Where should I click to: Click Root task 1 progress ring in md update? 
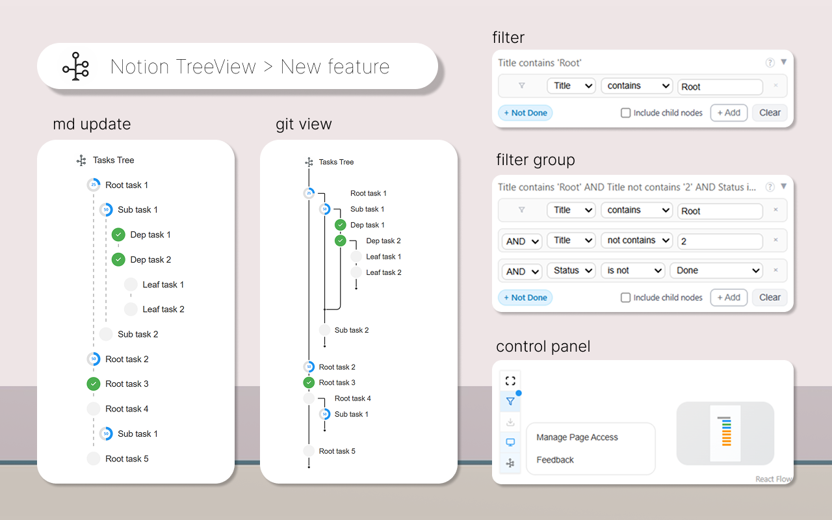click(x=94, y=185)
